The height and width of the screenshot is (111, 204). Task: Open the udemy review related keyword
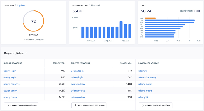(x=78, y=97)
